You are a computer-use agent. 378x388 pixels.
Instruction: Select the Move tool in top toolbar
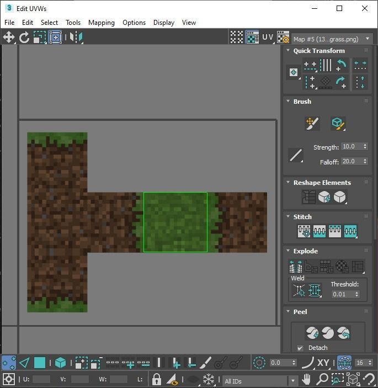9,38
